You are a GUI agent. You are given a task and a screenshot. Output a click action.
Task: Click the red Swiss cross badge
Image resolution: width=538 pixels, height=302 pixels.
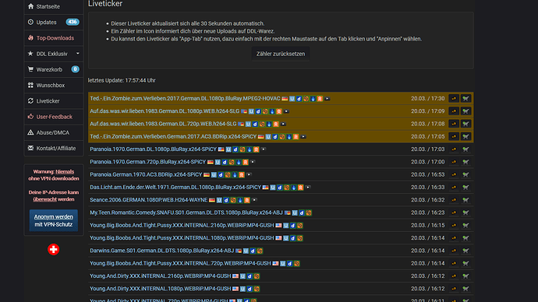click(x=54, y=249)
